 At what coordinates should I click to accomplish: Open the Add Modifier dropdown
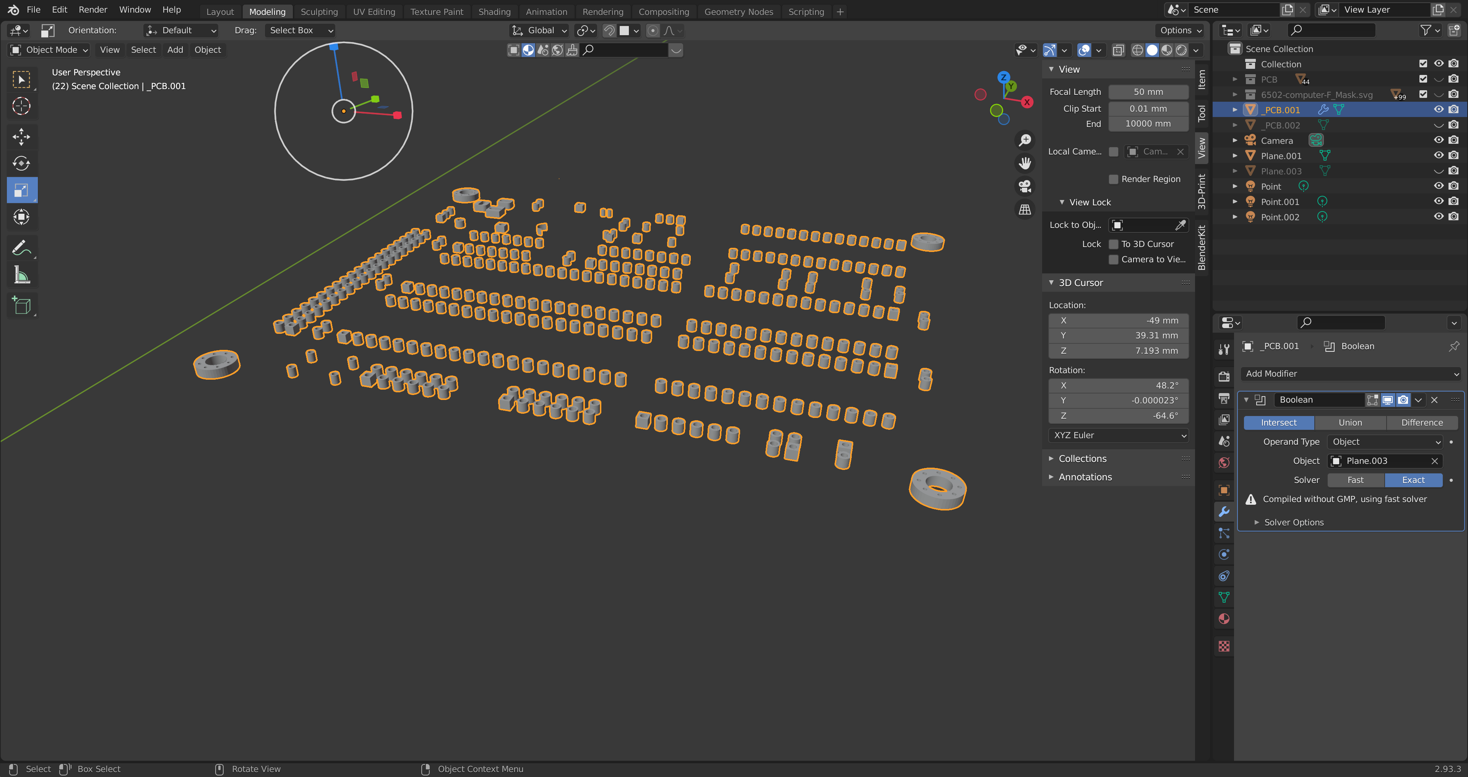pos(1350,373)
